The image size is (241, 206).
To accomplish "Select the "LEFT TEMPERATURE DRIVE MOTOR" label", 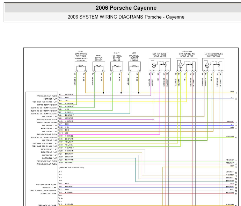I will click(x=213, y=55).
